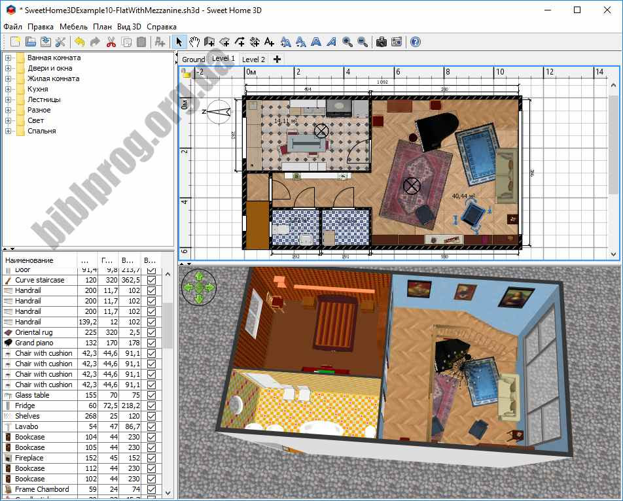Create a new home with toolbar icon
Viewport: 623px width, 501px height.
pyautogui.click(x=15, y=42)
